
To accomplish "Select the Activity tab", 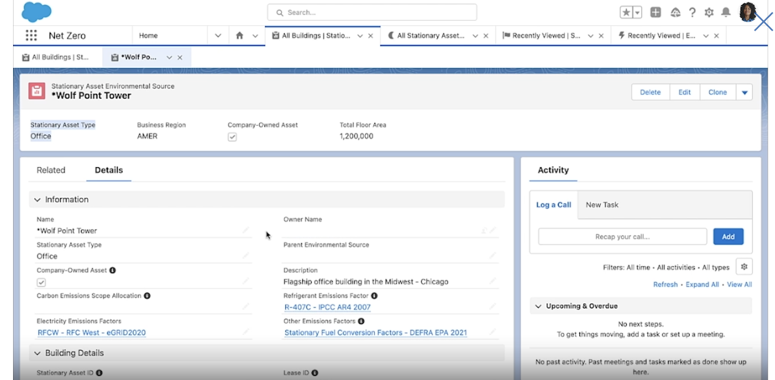I will (x=553, y=170).
